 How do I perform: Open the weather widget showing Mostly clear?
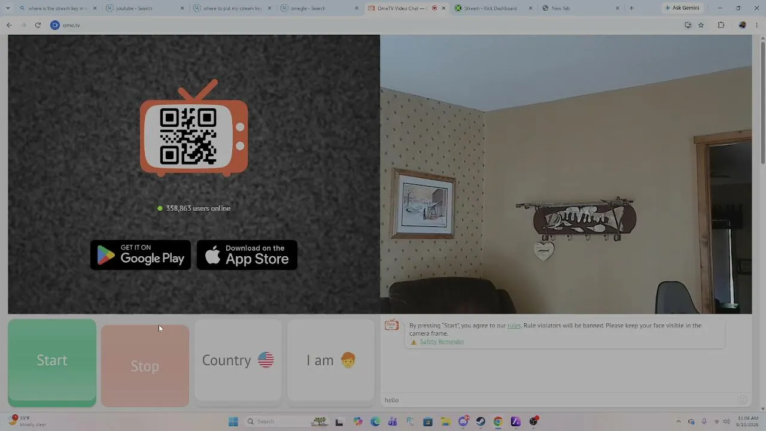click(28, 421)
